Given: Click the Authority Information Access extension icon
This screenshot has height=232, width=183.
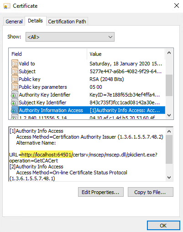Looking at the screenshot, I should [15, 110].
